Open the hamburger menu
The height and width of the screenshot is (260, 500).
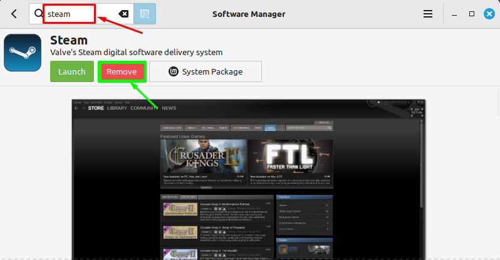428,14
